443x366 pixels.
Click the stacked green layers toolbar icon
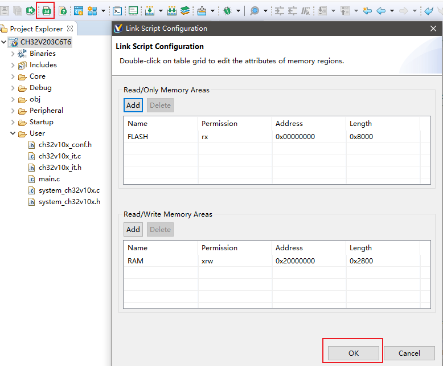click(x=185, y=11)
